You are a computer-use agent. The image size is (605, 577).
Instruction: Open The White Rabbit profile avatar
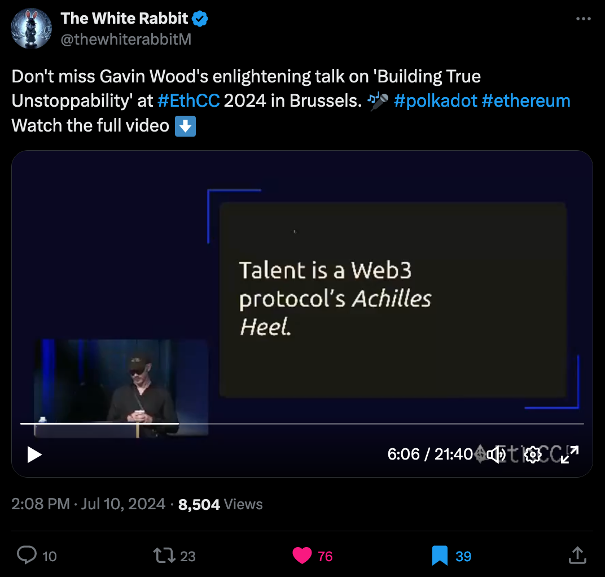tap(31, 29)
